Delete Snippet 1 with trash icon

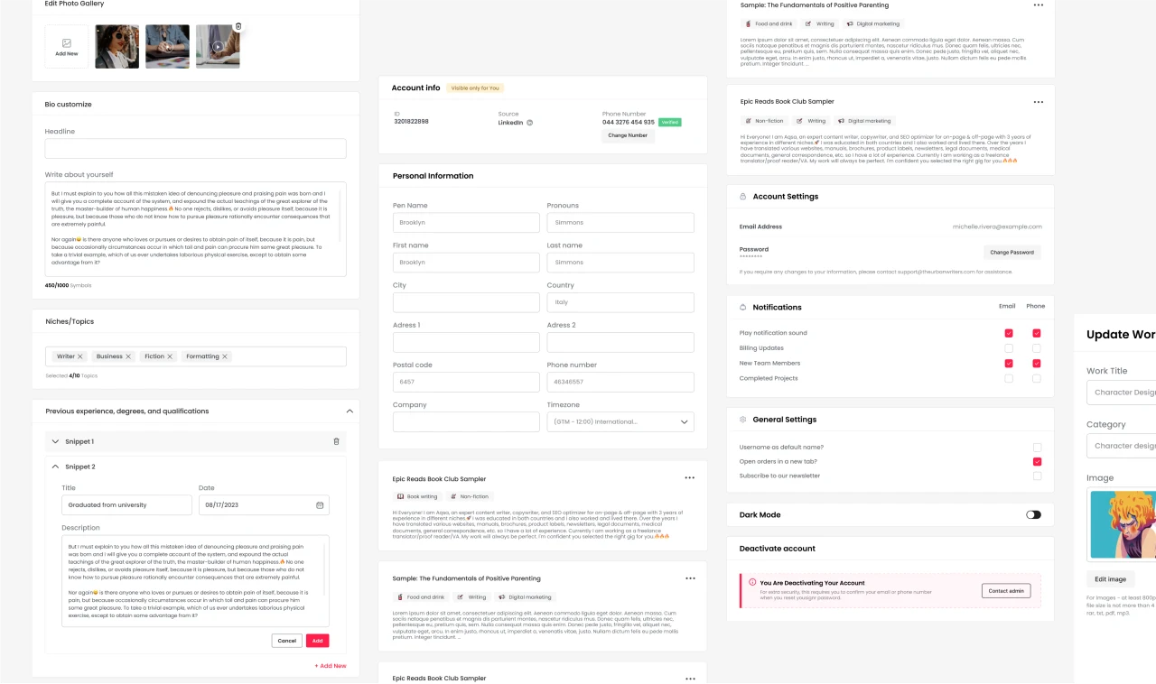(337, 441)
